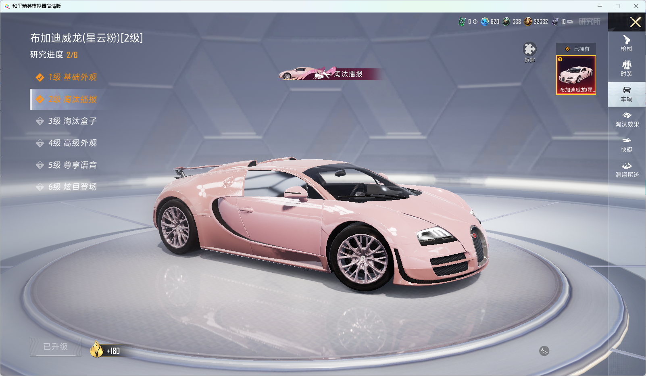Select level 1 基础外观

click(x=73, y=77)
